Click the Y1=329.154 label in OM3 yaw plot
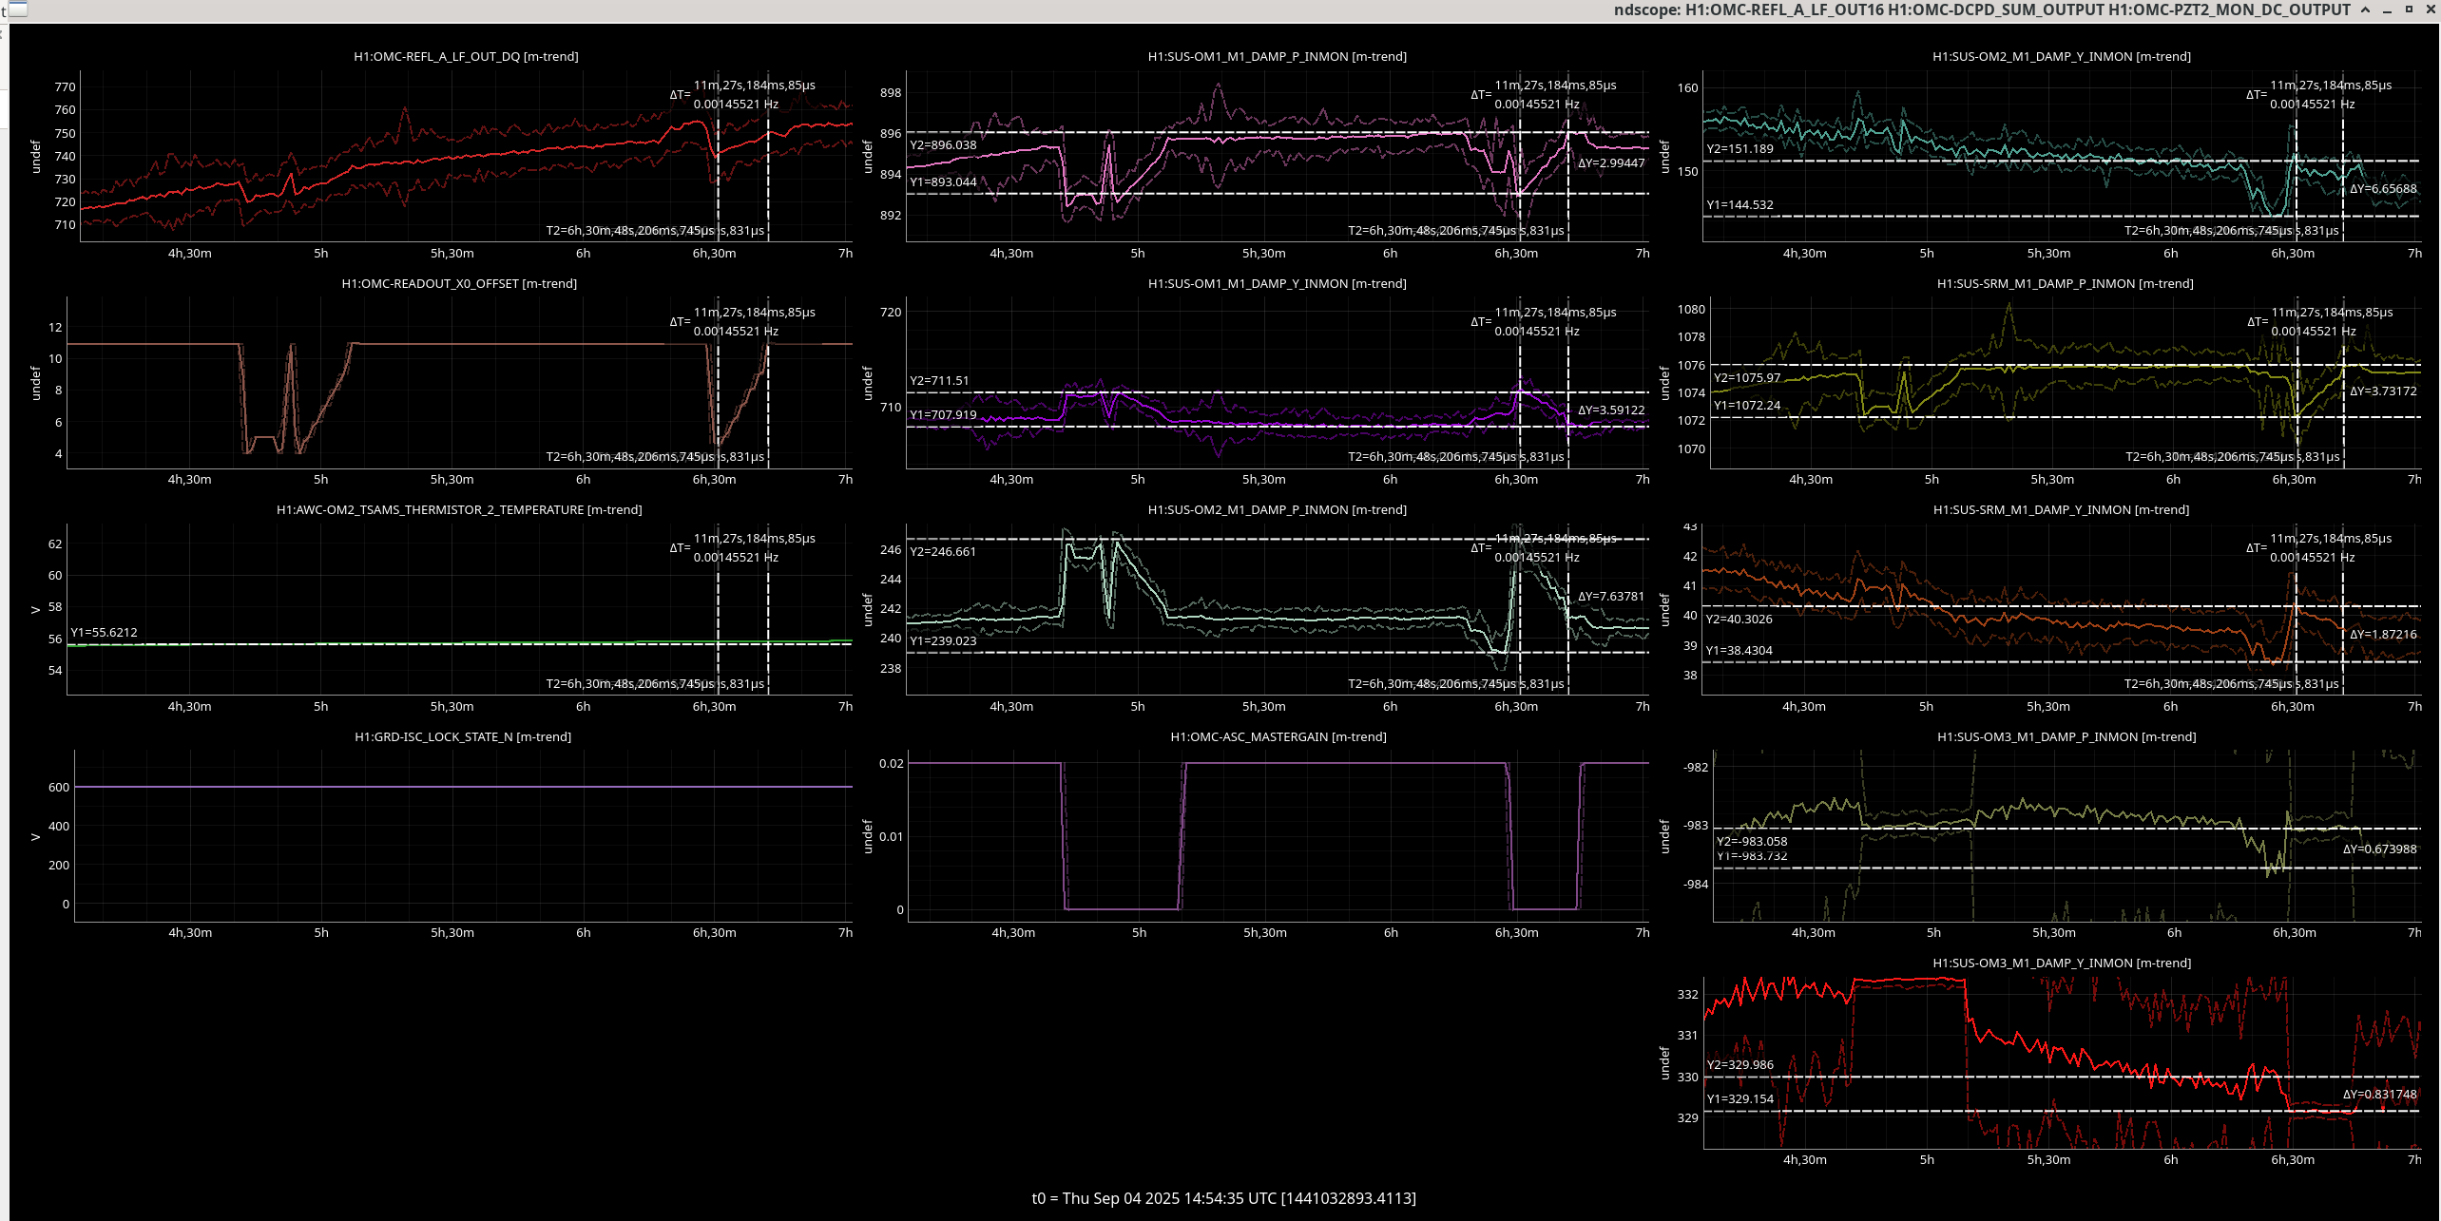The image size is (2441, 1221). (1739, 1099)
